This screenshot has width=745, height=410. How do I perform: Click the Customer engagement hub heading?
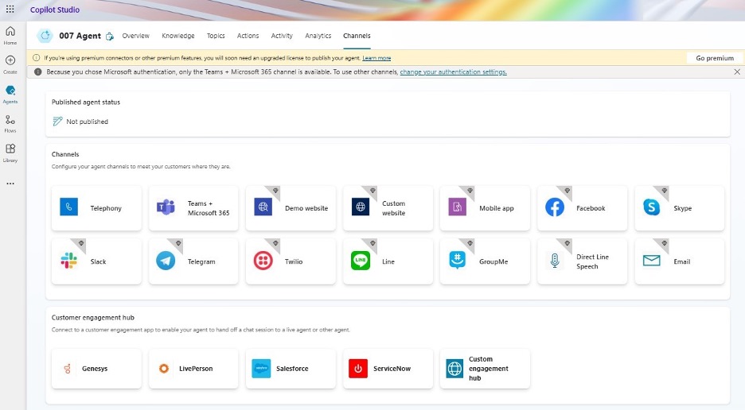pyautogui.click(x=92, y=318)
